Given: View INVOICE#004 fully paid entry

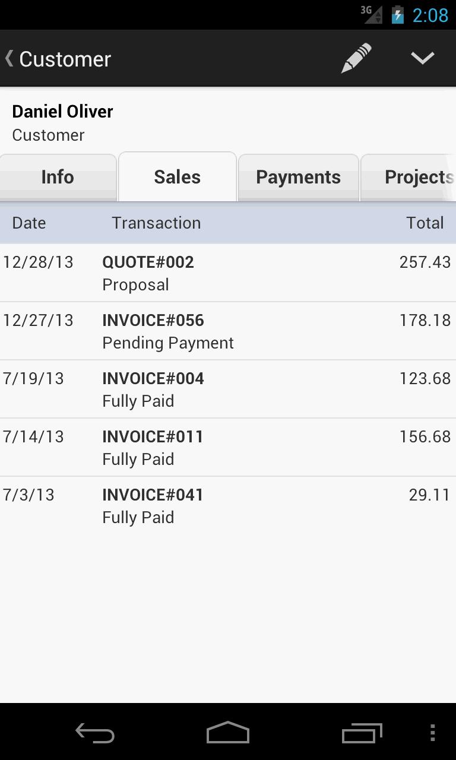Looking at the screenshot, I should point(228,389).
